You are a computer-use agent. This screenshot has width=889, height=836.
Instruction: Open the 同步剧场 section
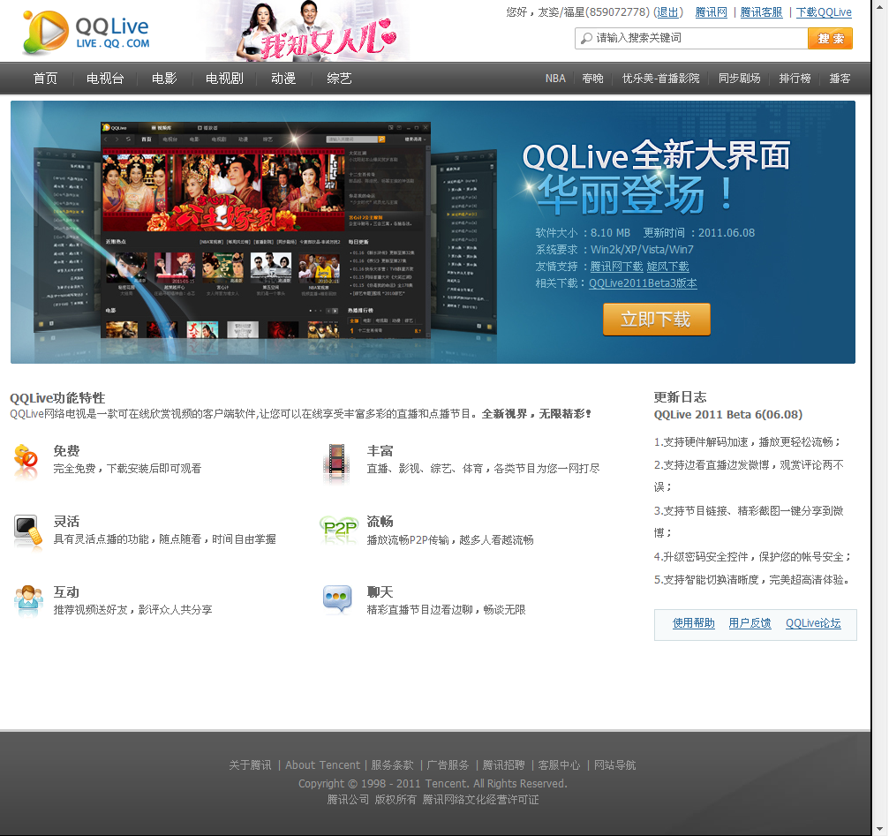[x=739, y=79]
